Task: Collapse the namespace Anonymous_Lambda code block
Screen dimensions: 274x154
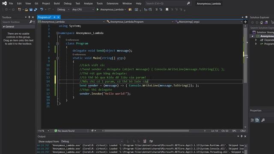Action: point(57,33)
